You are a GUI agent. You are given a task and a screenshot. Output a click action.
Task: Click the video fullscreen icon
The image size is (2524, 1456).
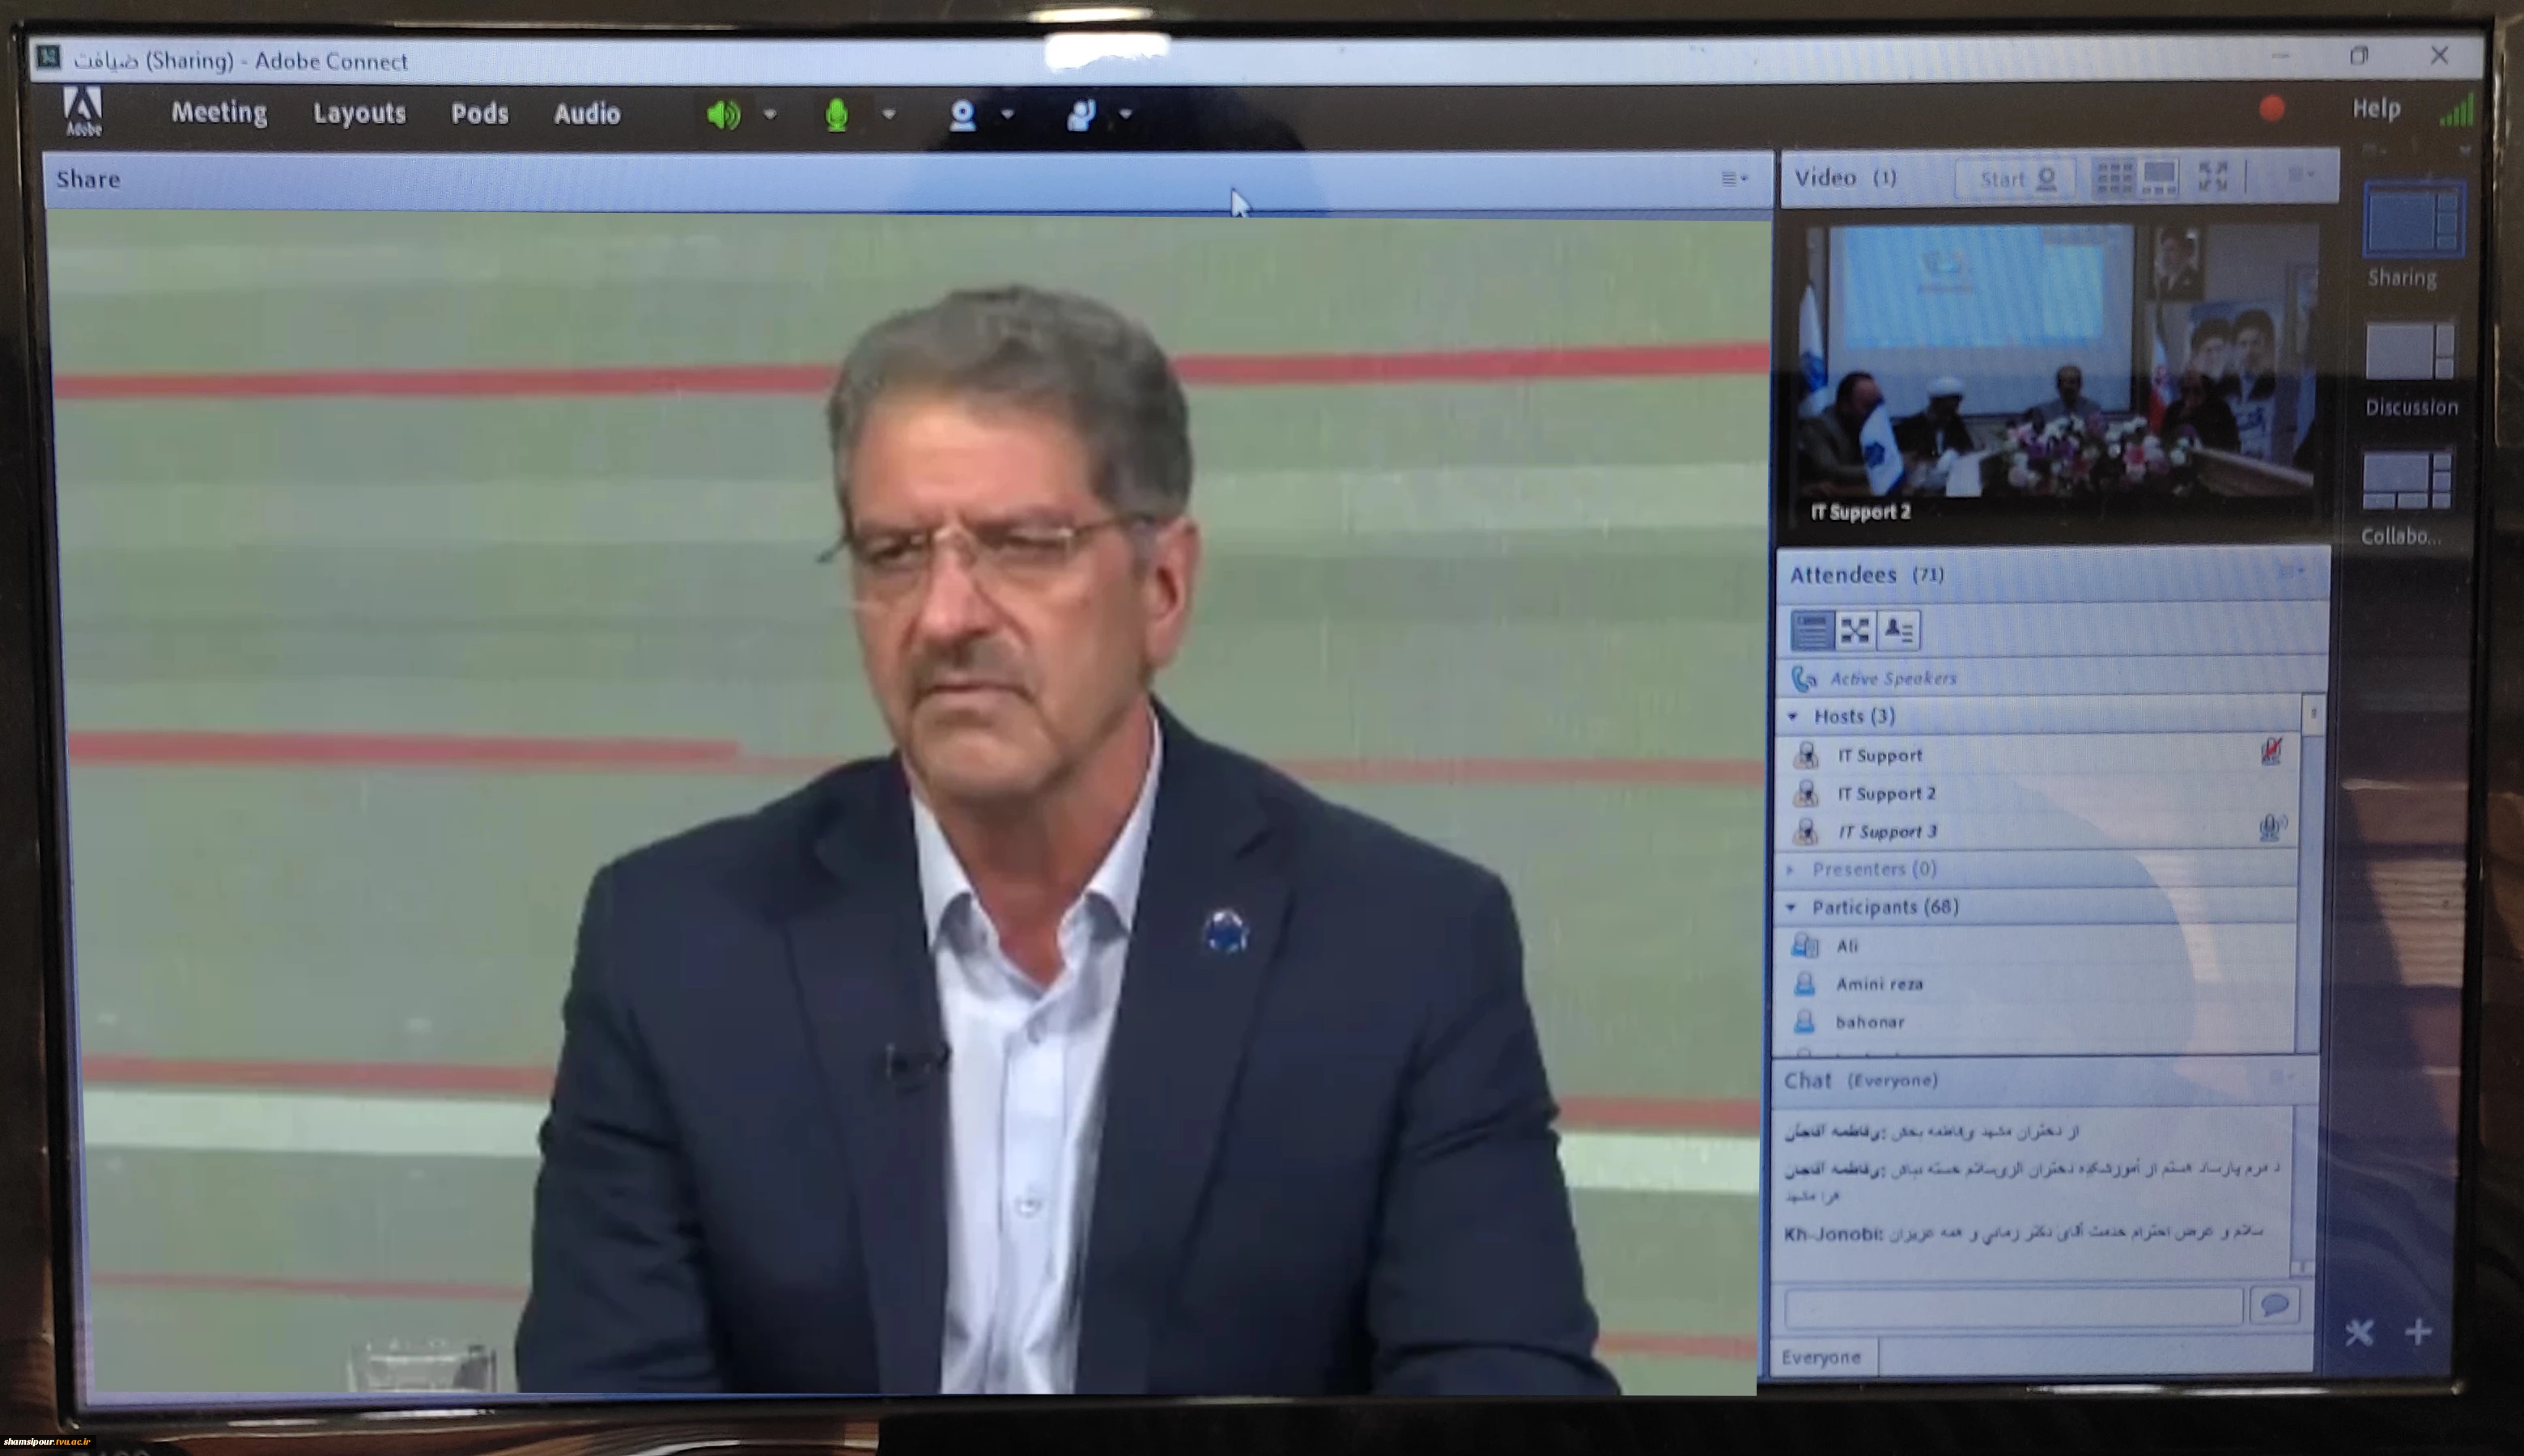pos(2212,177)
